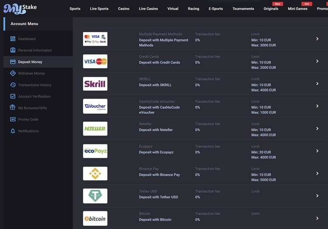Expand the SKRILL deposit row arrow
This screenshot has height=229, width=328.
coord(318,84)
